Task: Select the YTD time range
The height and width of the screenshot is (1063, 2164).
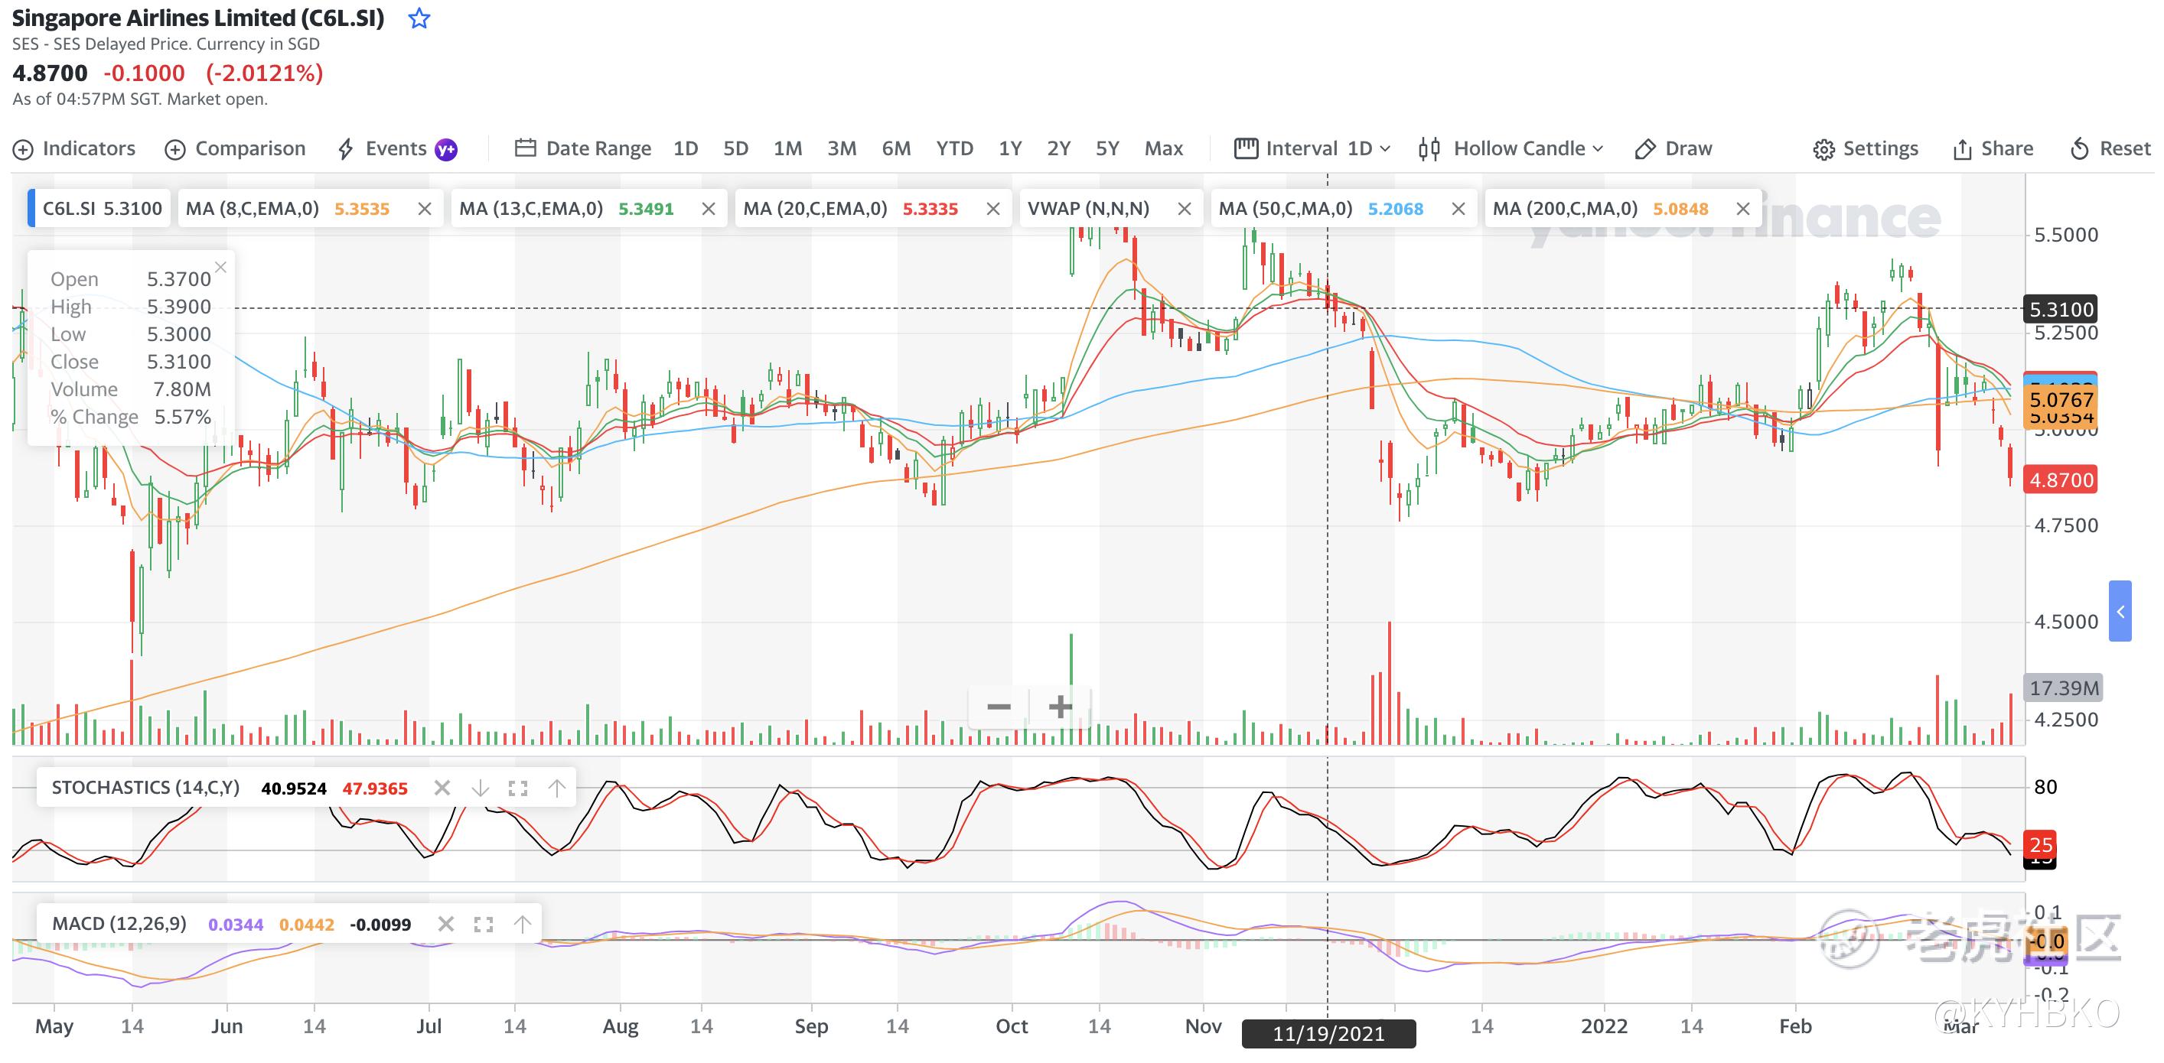Action: (954, 148)
